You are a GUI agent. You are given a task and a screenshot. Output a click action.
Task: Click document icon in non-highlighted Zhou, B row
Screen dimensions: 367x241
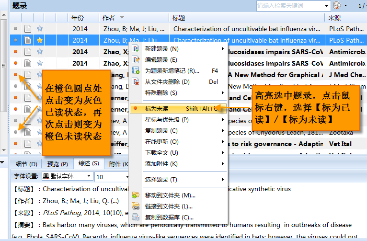(x=28, y=29)
